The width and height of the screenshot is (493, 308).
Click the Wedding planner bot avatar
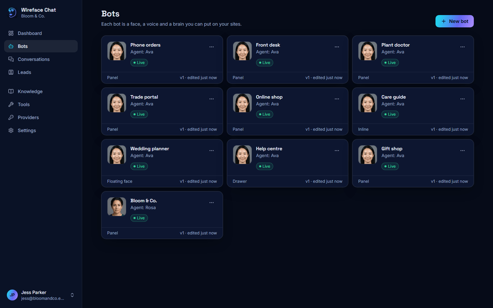tap(117, 155)
